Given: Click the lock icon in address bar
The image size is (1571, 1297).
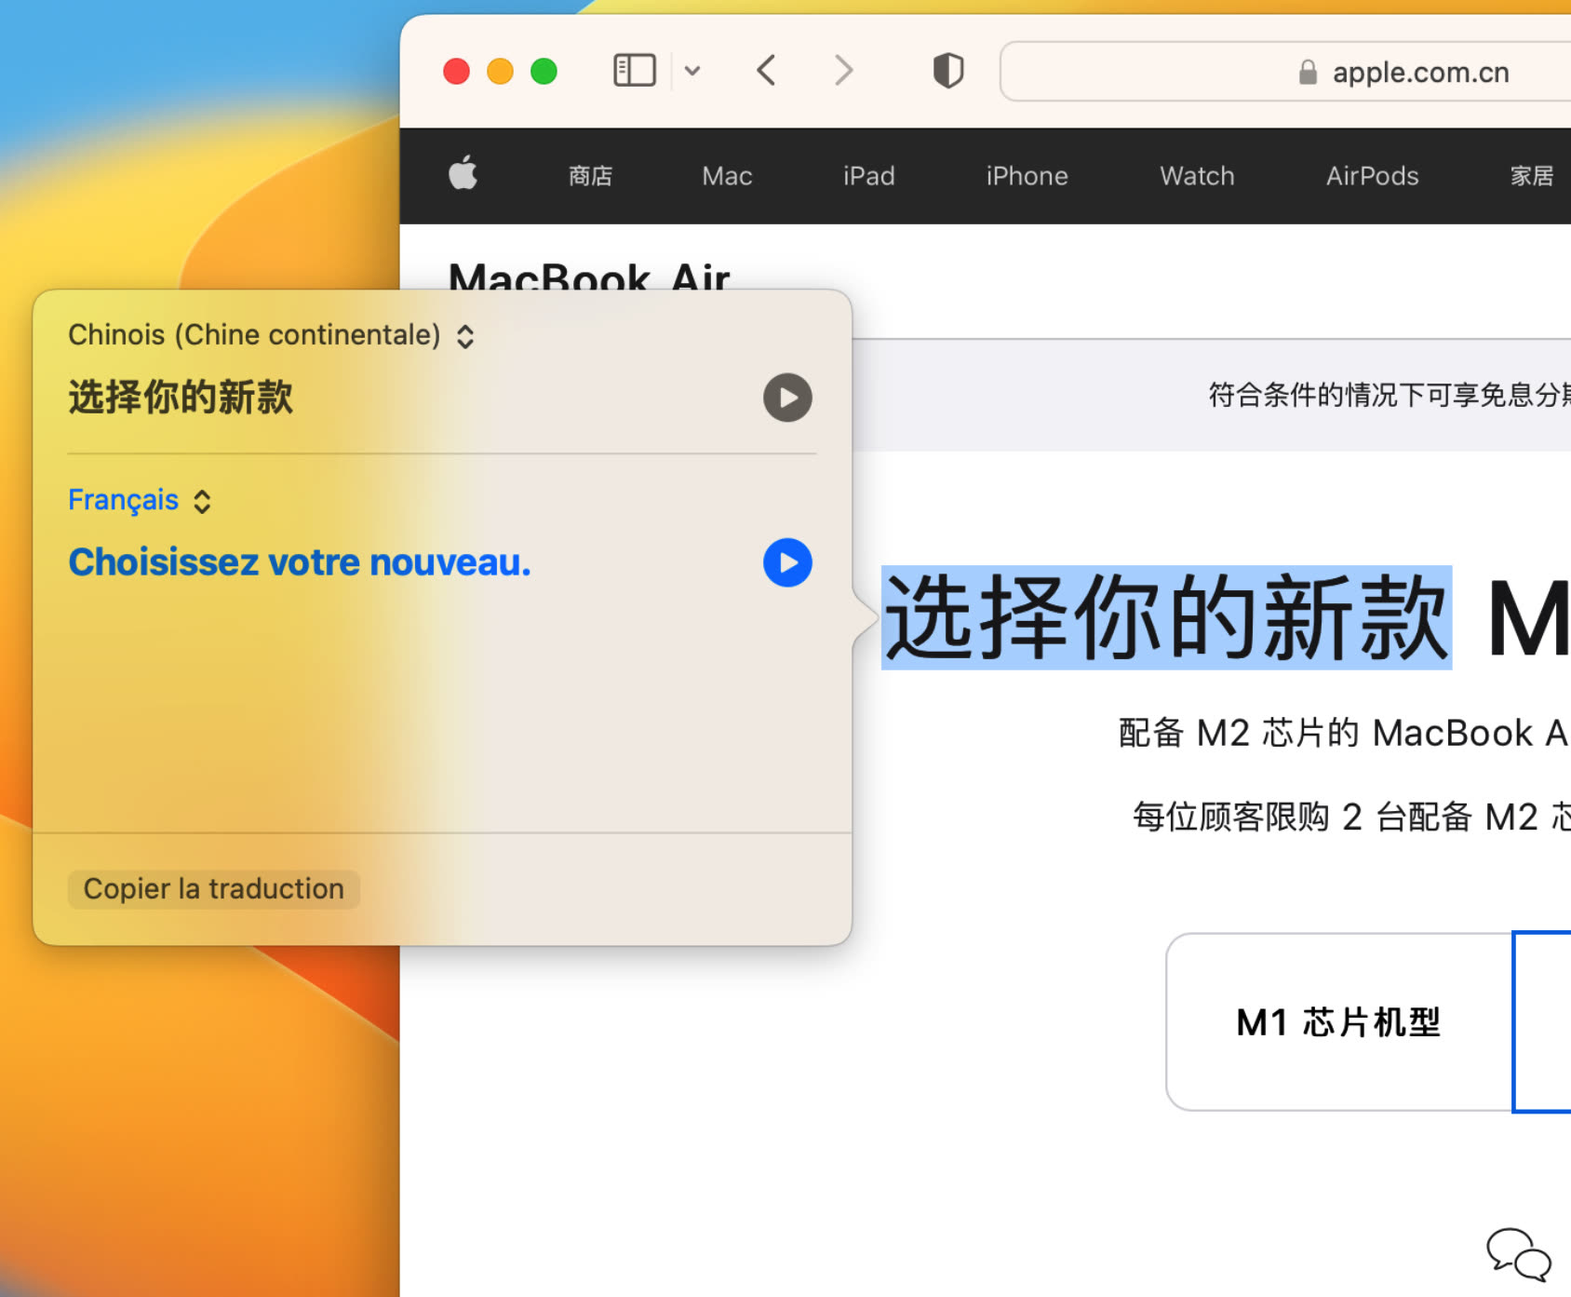Looking at the screenshot, I should click(1308, 72).
